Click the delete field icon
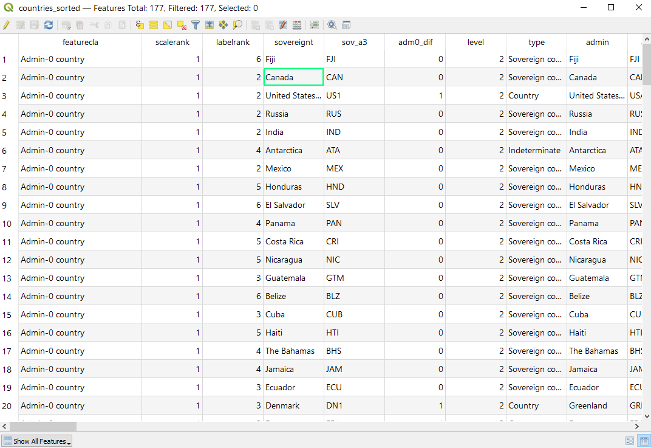This screenshot has width=651, height=448. tap(269, 25)
